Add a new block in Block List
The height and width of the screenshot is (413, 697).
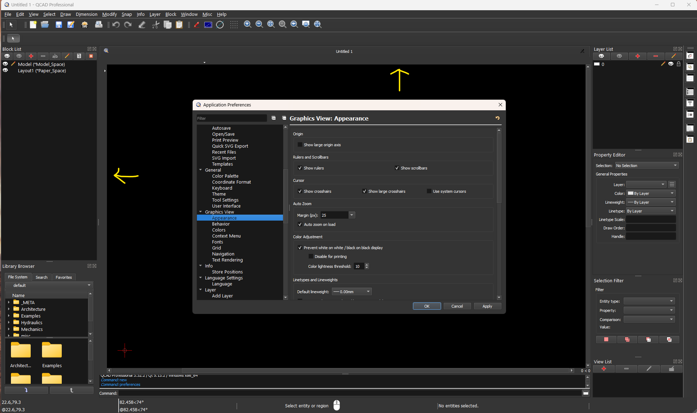[31, 56]
